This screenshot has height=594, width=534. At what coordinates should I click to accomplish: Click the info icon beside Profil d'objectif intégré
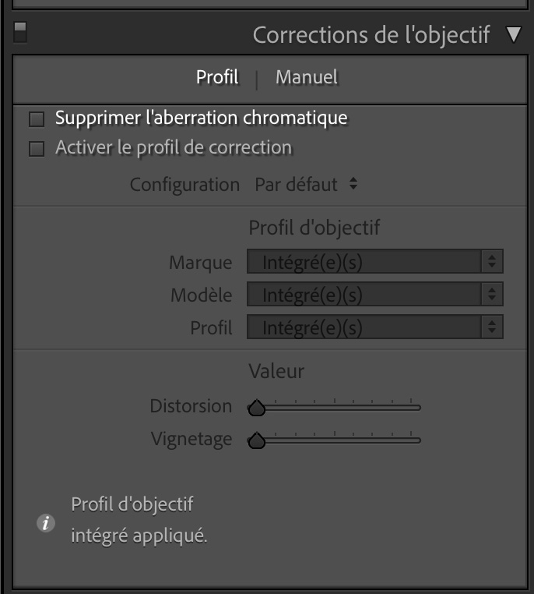46,523
